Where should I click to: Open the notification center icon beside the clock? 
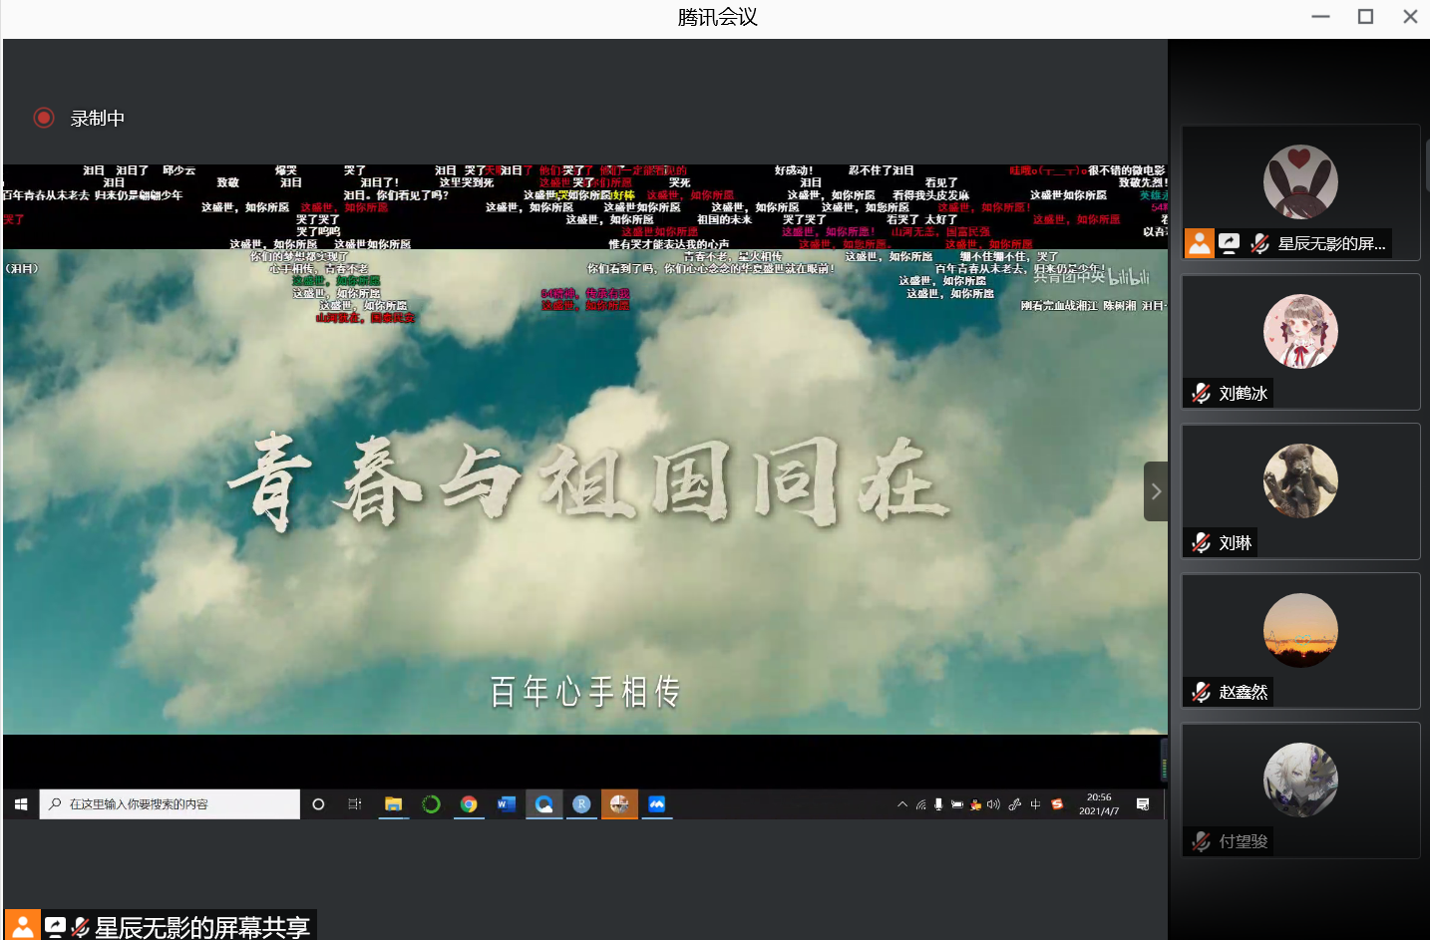tap(1143, 804)
